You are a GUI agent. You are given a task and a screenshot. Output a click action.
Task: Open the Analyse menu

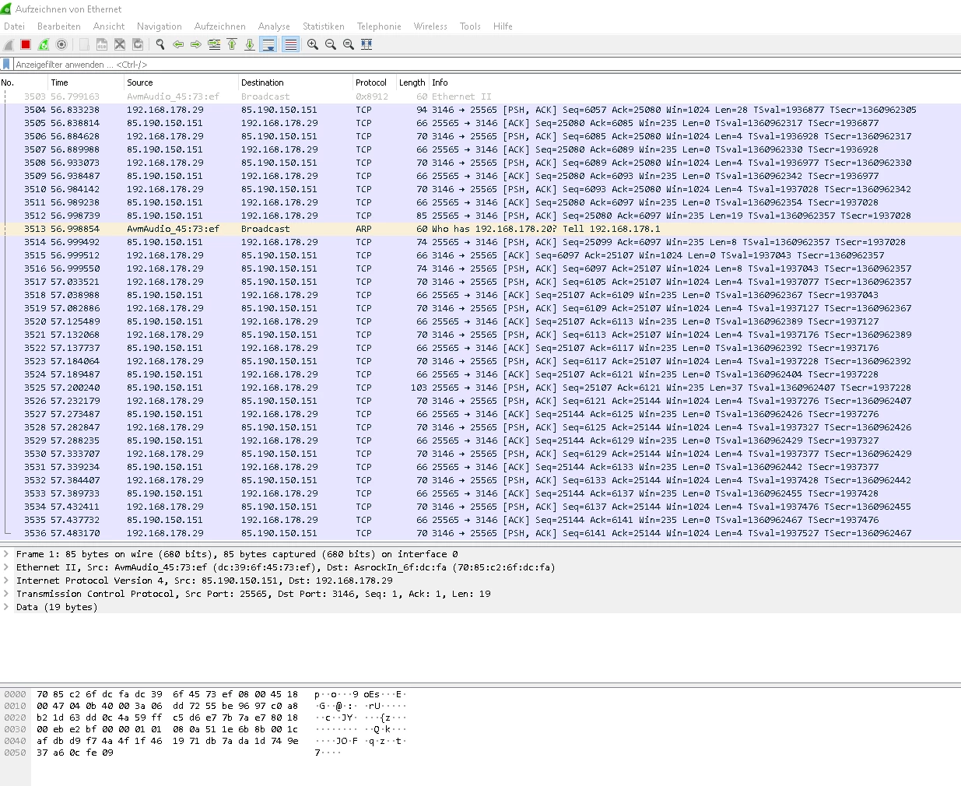click(x=274, y=26)
